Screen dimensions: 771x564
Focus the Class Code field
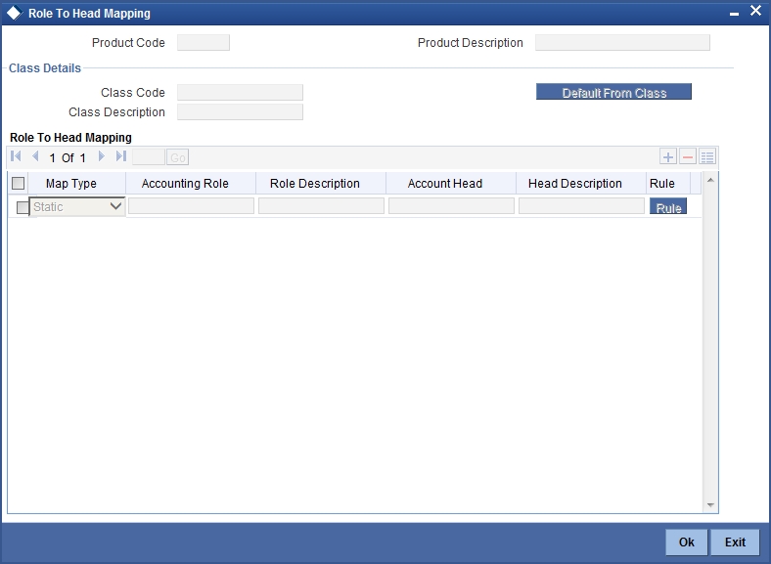(x=240, y=92)
